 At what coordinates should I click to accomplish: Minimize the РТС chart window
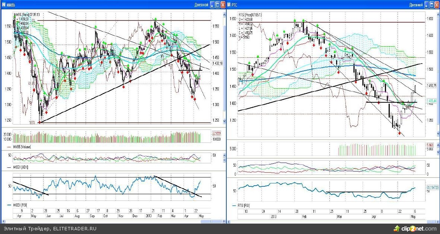(x=426, y=4)
